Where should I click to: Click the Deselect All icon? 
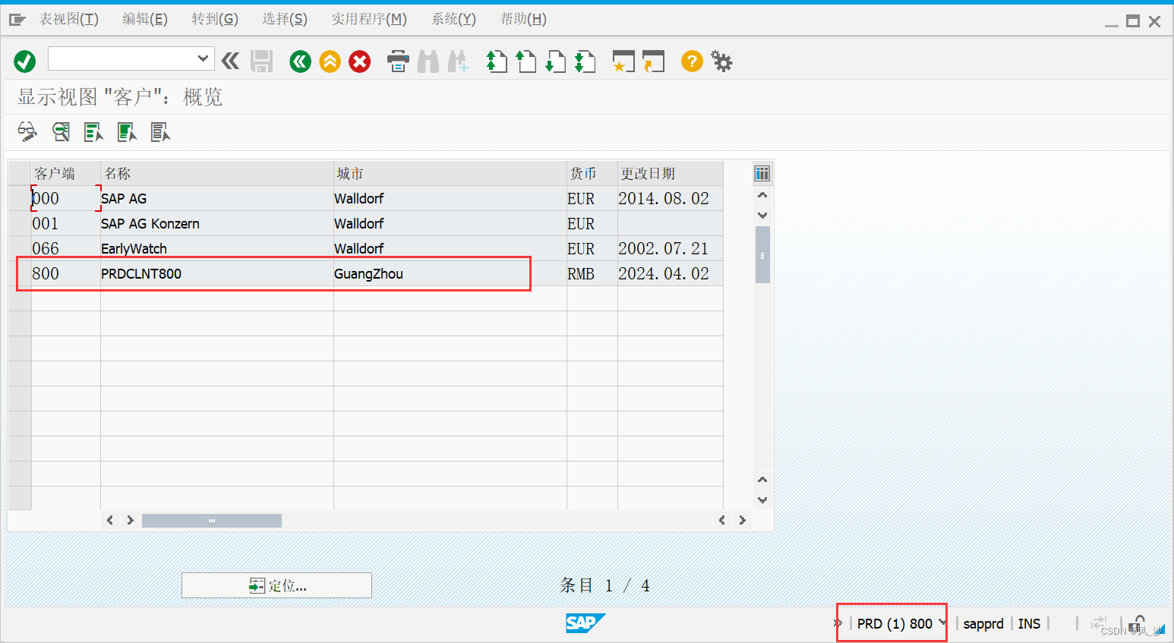coord(160,132)
